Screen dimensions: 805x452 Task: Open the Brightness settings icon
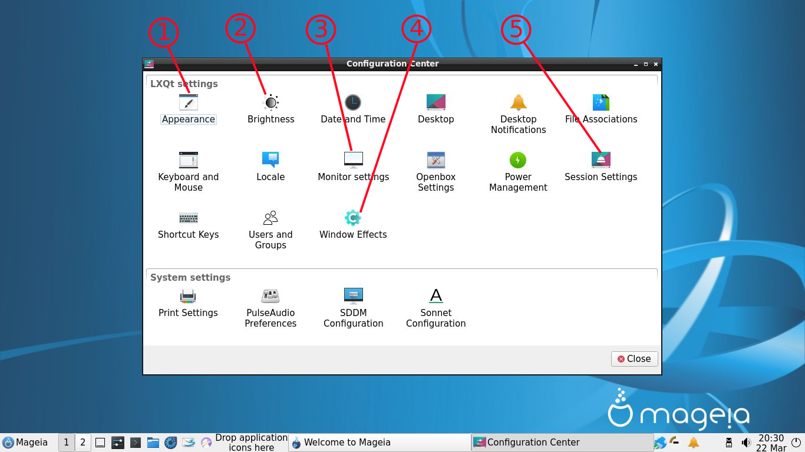(x=270, y=102)
